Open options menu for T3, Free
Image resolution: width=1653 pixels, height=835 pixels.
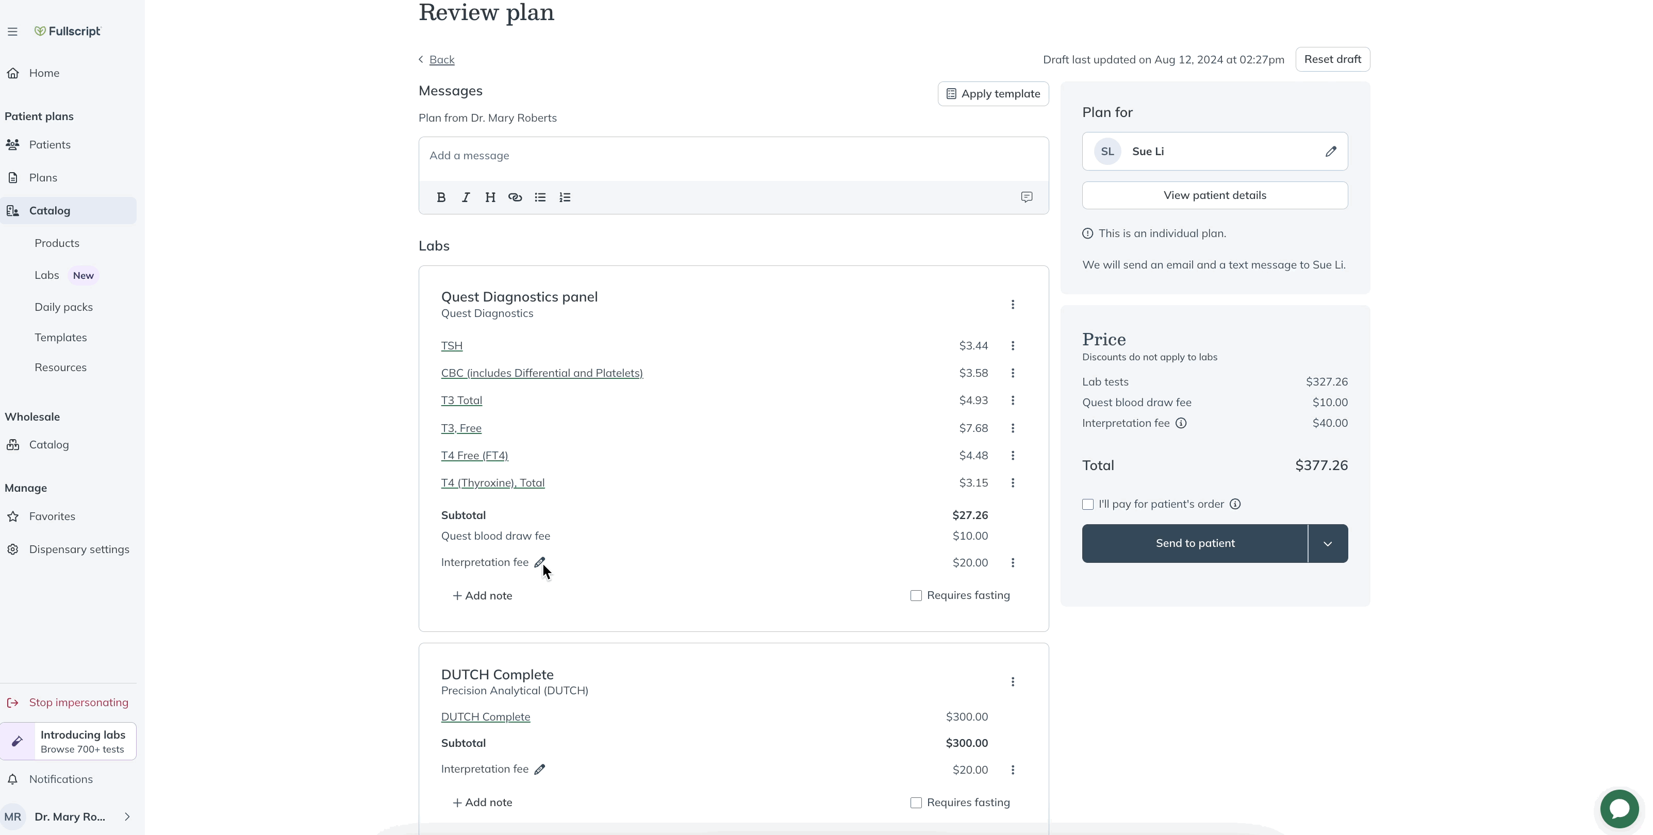click(1013, 428)
